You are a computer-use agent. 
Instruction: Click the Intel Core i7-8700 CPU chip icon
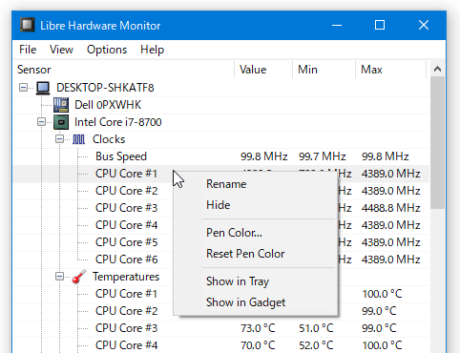pos(61,122)
